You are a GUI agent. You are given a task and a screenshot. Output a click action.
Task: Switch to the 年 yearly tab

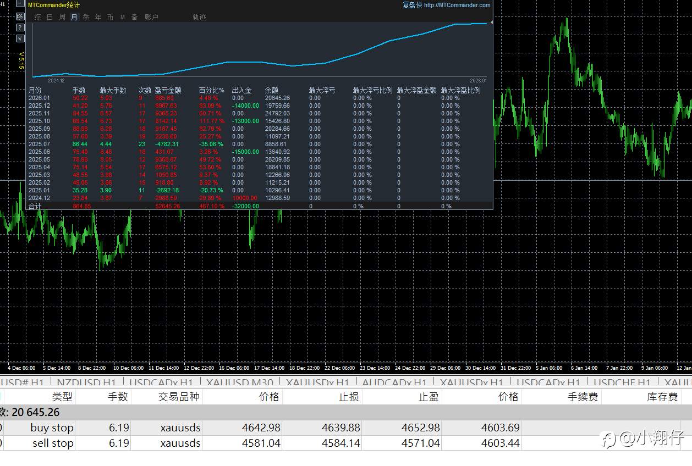(98, 17)
